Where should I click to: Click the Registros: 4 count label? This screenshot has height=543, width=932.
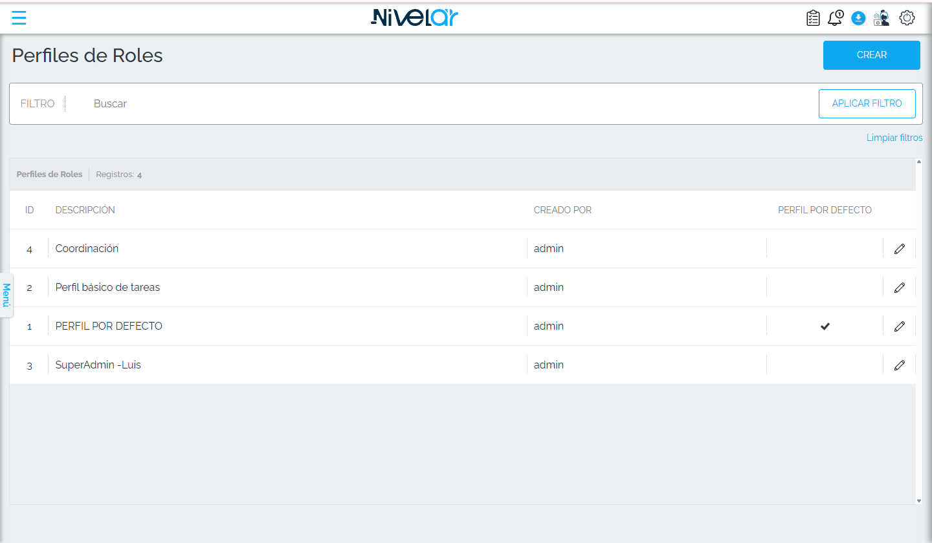119,175
